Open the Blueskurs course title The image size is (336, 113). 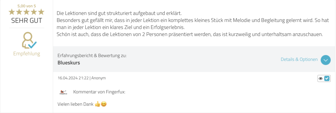coord(69,63)
